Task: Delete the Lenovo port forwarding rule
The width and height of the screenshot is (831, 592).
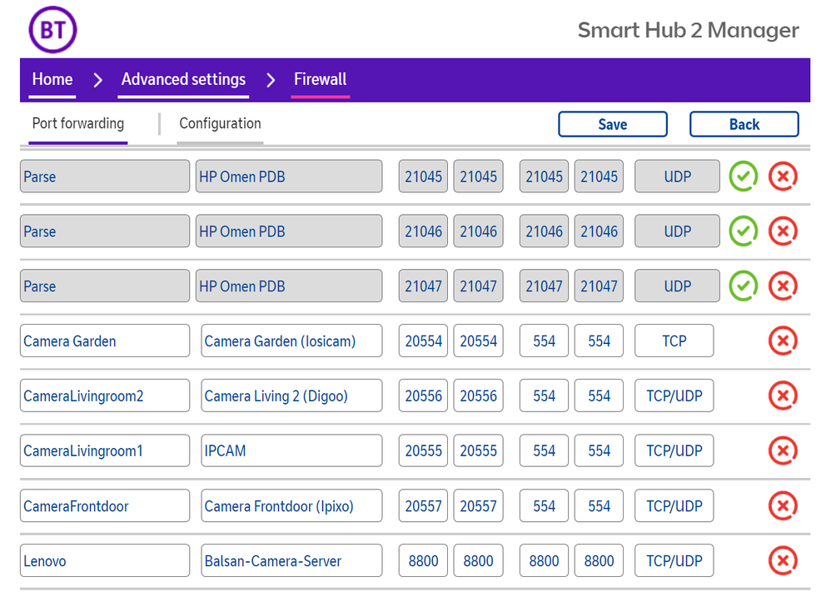Action: click(782, 560)
